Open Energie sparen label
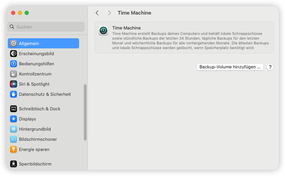285x176 pixels. [34, 149]
